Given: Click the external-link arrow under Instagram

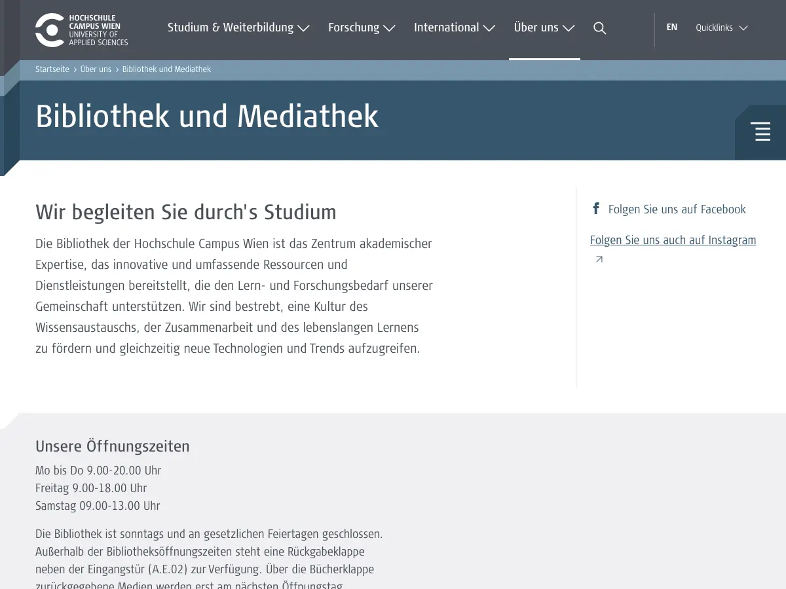Looking at the screenshot, I should pos(599,260).
